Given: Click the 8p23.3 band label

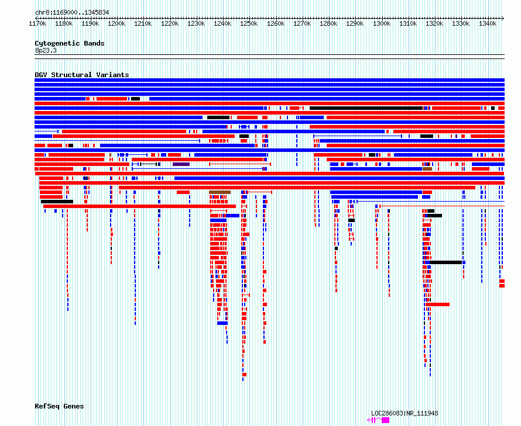Looking at the screenshot, I should pyautogui.click(x=46, y=50).
